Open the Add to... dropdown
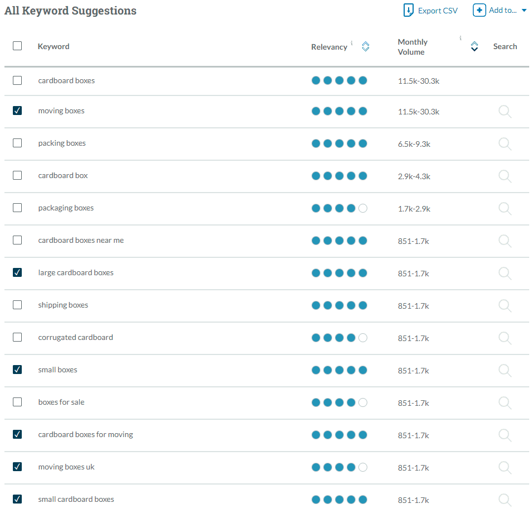The width and height of the screenshot is (532, 513). [500, 10]
